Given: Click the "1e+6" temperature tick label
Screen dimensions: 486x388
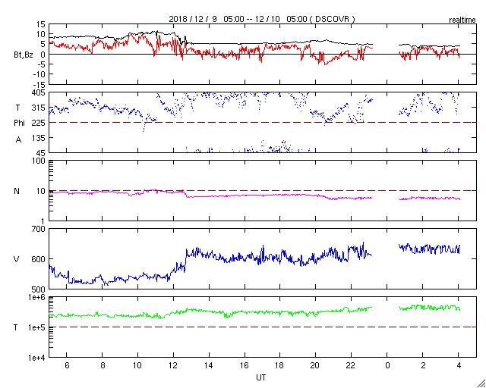Looking at the screenshot, I should click(37, 297).
